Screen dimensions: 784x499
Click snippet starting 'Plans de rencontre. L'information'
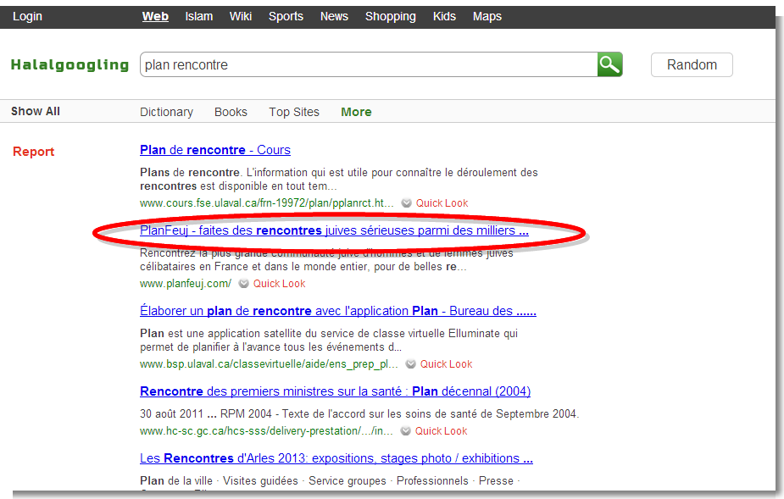pos(339,179)
